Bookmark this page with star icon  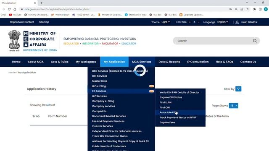(x=248, y=9)
